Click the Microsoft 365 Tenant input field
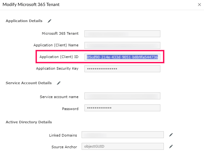204x158 pixels. point(122,33)
